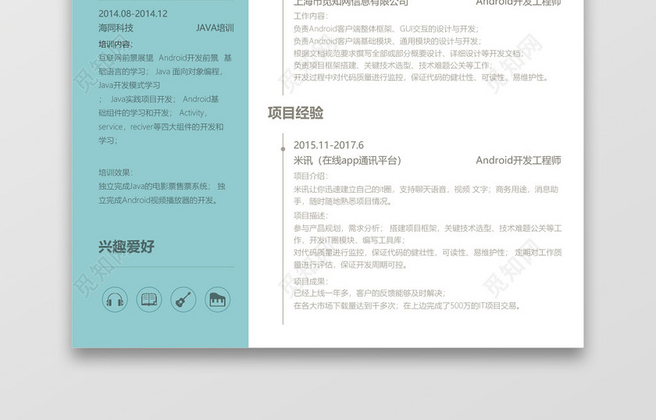Click the line 量进行评估，保证开发周期可控
The image size is (656, 420).
pos(351,265)
